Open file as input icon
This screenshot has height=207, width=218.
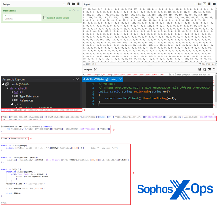click(204, 4)
